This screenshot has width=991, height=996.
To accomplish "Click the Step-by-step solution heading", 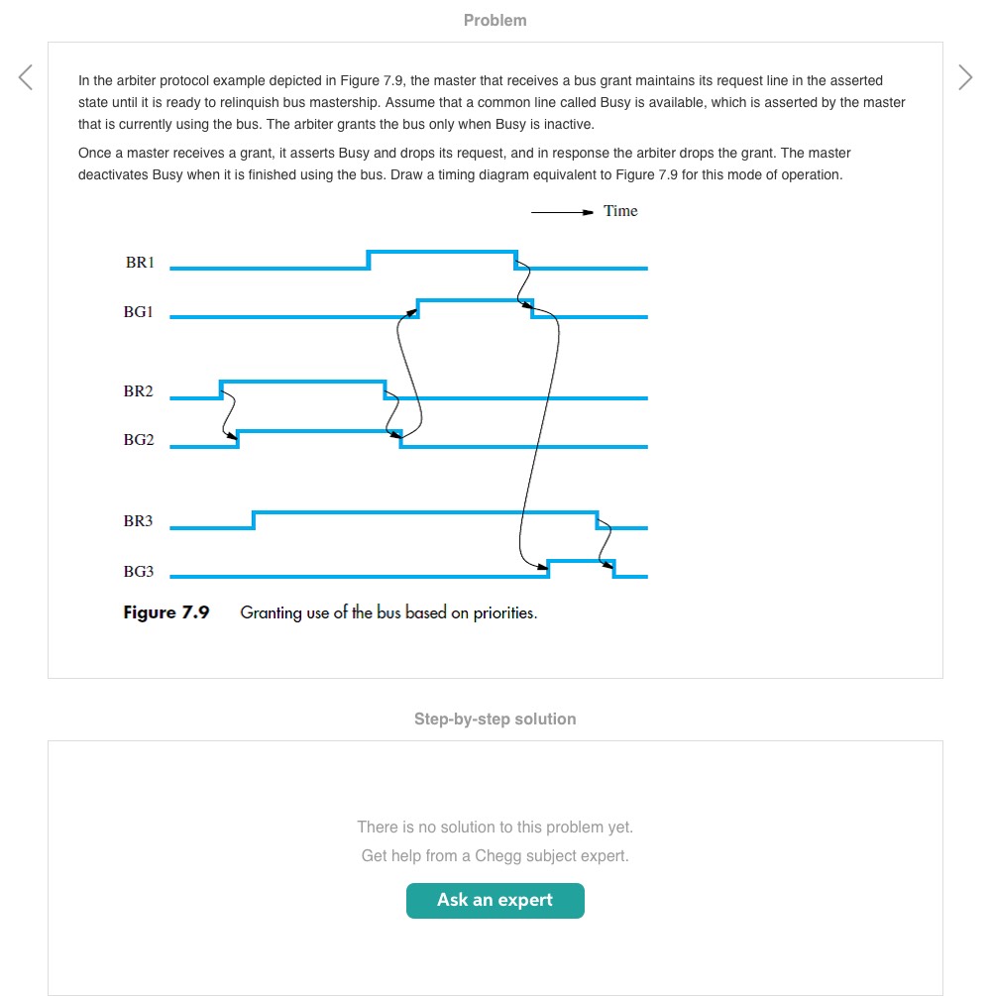I will [x=495, y=719].
